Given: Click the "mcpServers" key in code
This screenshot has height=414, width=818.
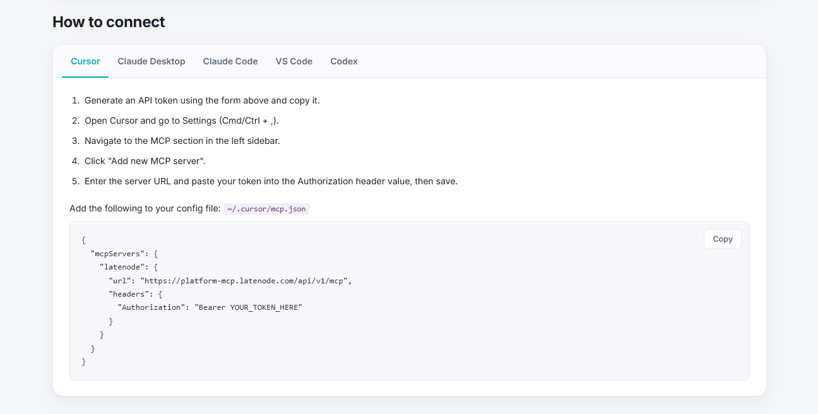Looking at the screenshot, I should [x=117, y=254].
